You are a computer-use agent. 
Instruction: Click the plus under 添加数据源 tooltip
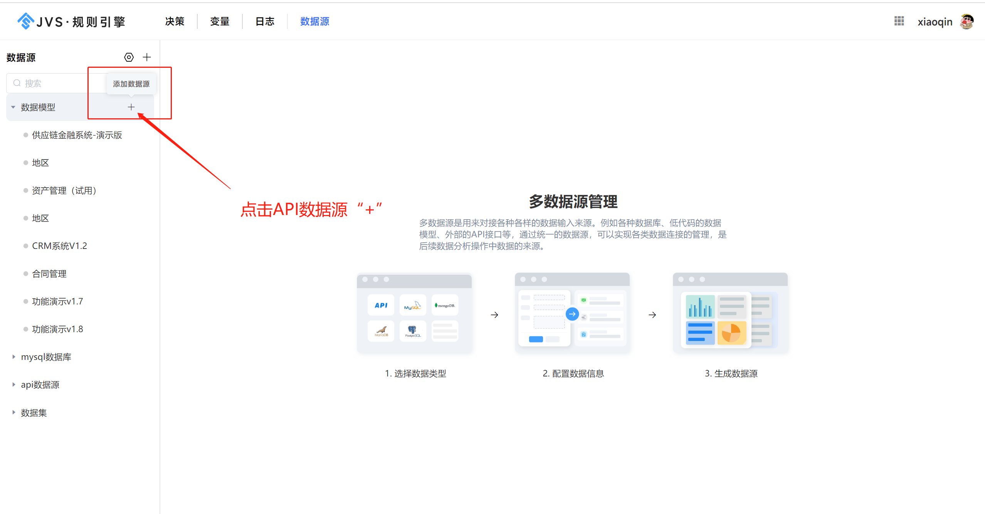tap(131, 107)
